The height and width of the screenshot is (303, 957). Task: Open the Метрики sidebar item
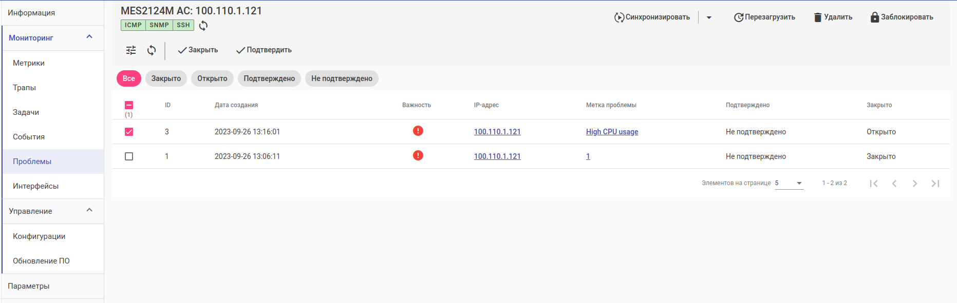pyautogui.click(x=29, y=63)
